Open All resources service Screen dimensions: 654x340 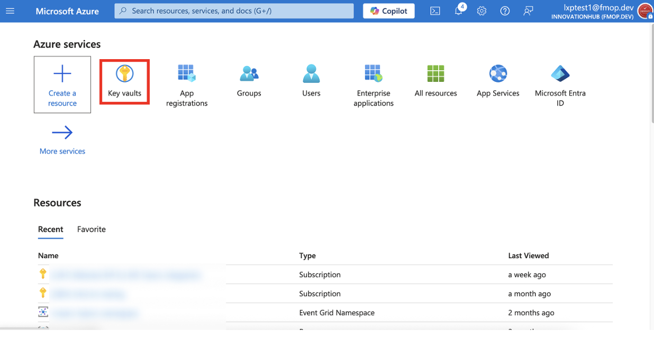(436, 81)
